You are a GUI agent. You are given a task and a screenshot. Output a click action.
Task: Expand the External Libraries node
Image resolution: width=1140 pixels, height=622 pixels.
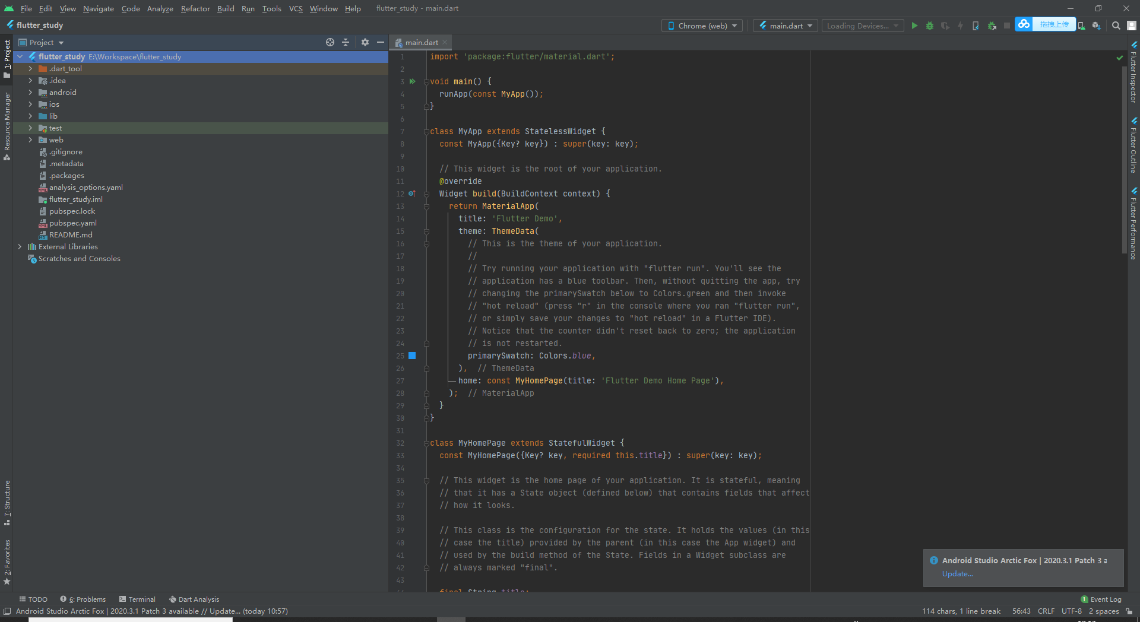[20, 247]
